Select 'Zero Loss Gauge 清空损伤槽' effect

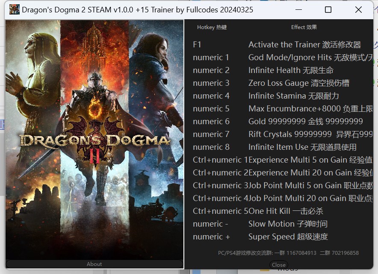coord(299,83)
